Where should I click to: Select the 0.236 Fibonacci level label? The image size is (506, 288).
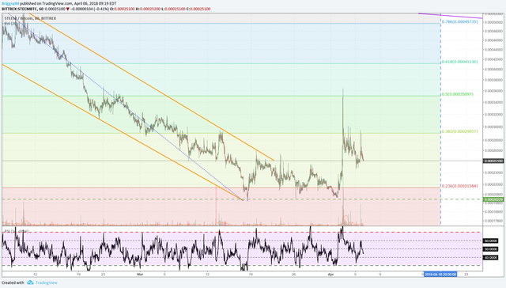click(x=460, y=186)
